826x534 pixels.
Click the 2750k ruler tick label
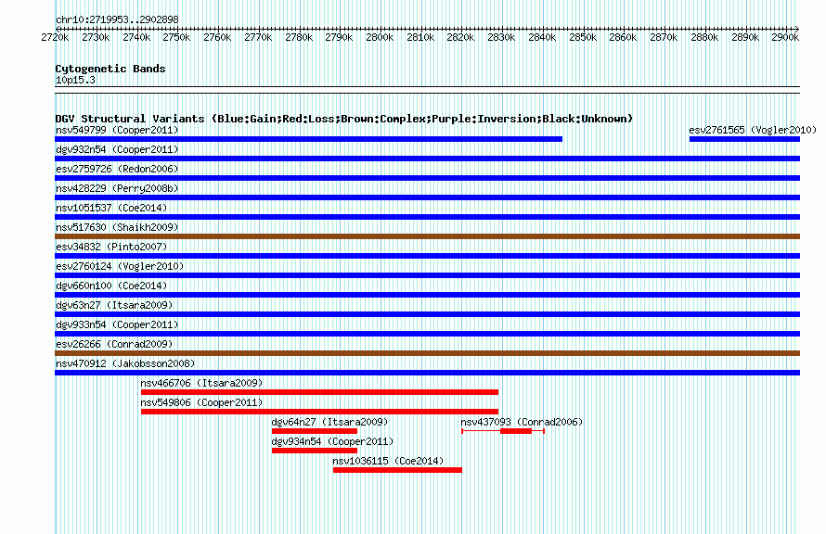176,37
